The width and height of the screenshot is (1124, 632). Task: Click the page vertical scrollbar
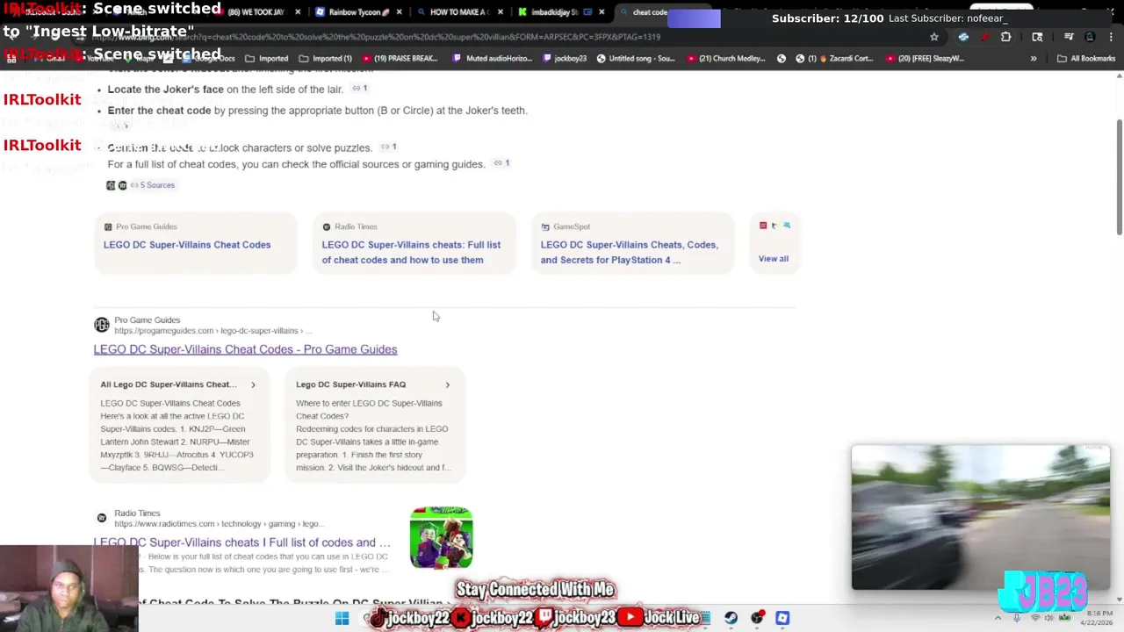click(x=1119, y=176)
